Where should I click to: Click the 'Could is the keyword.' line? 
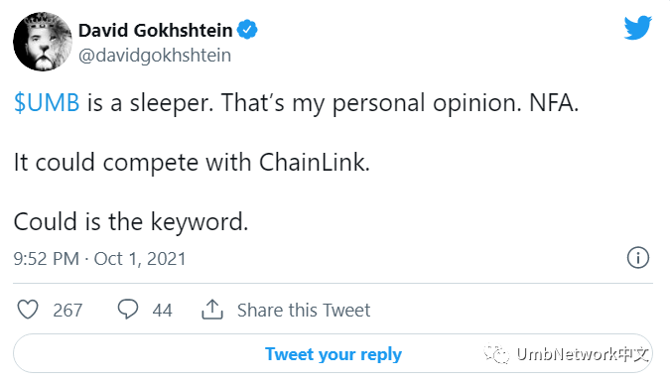coord(131,222)
